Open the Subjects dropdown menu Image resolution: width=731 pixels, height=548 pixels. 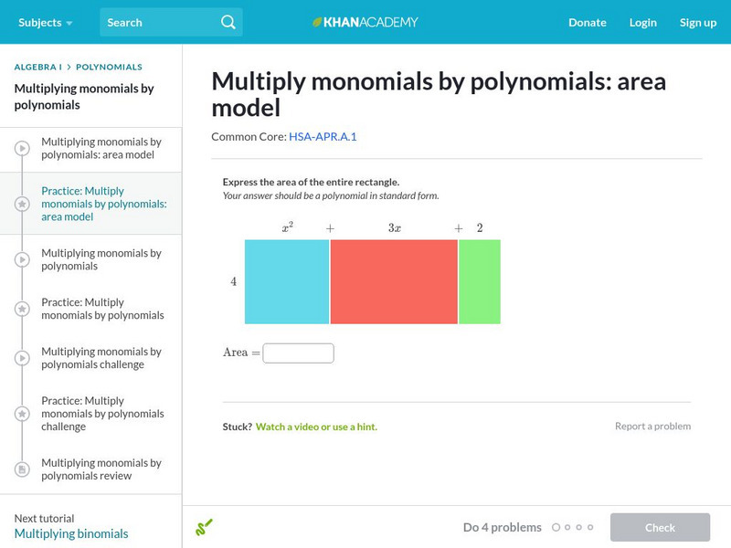click(45, 22)
